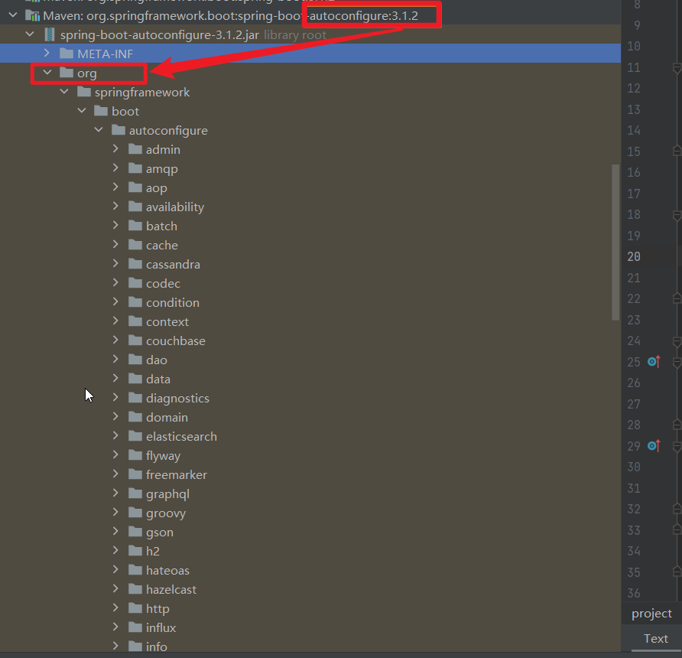Viewport: 682px width, 658px height.
Task: Click the Maven library icon for autoconfigure
Action: pyautogui.click(x=32, y=15)
